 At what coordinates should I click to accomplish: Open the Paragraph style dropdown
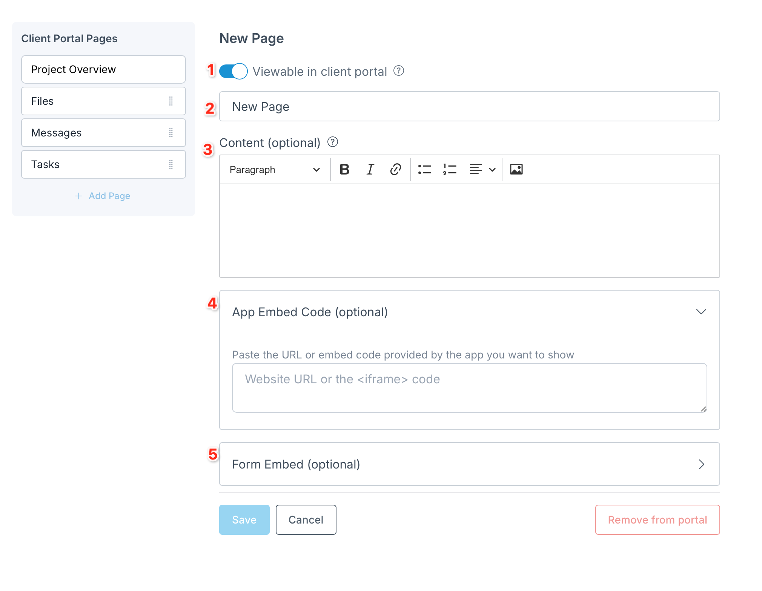coord(275,170)
